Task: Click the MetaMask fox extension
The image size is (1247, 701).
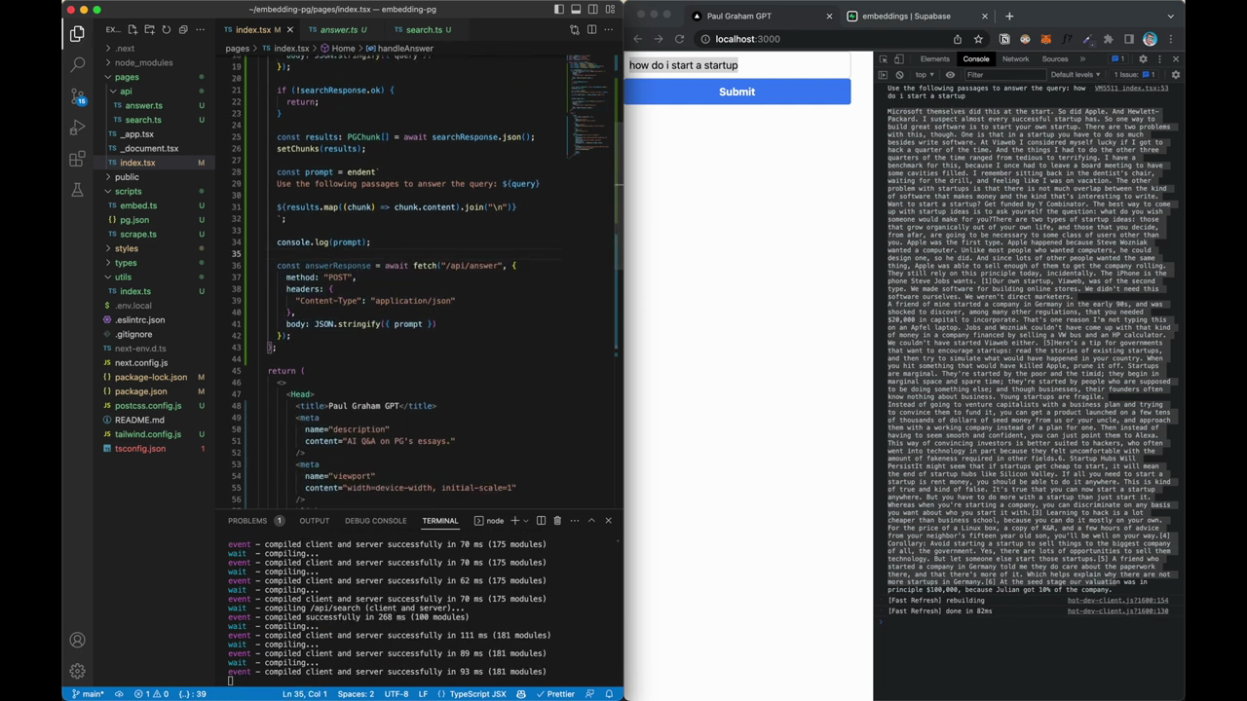Action: point(1045,39)
